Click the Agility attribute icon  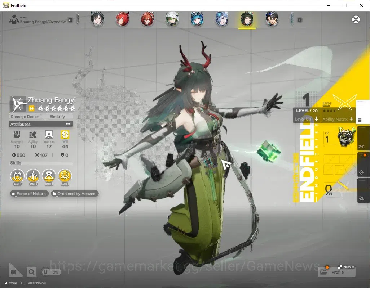[33, 135]
